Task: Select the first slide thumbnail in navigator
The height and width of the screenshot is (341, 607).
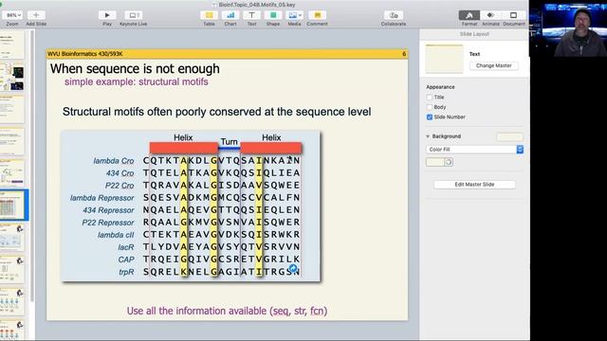Action: click(11, 45)
